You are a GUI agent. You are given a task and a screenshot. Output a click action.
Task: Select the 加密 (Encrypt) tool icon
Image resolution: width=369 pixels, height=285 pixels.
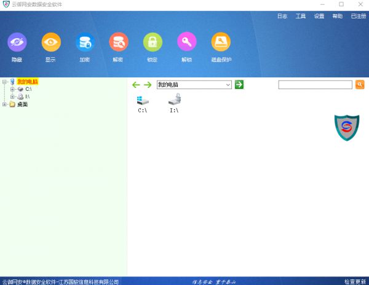tap(85, 42)
